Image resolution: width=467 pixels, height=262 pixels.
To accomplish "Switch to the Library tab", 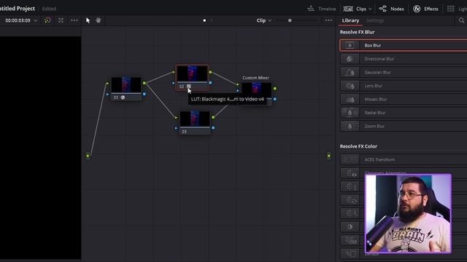I will click(350, 20).
